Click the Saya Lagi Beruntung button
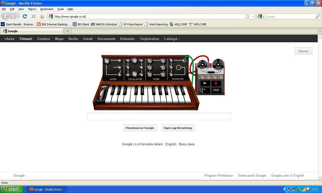This screenshot has height=193, width=322. [x=178, y=128]
